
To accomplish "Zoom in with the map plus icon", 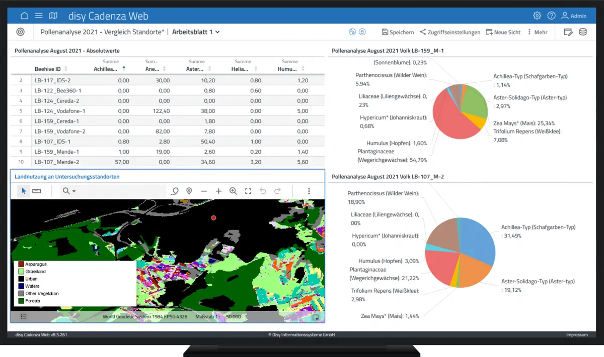I will [x=218, y=191].
